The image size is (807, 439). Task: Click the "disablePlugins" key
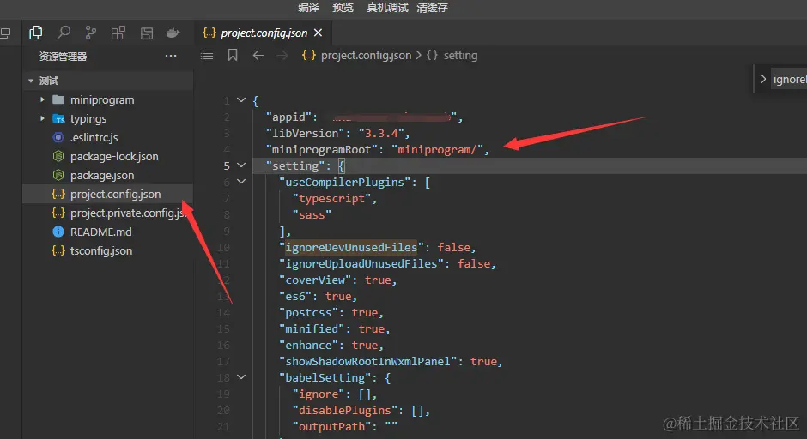[x=345, y=410]
